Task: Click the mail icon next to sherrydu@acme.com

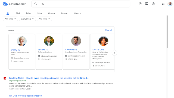Action: pos(12,58)
